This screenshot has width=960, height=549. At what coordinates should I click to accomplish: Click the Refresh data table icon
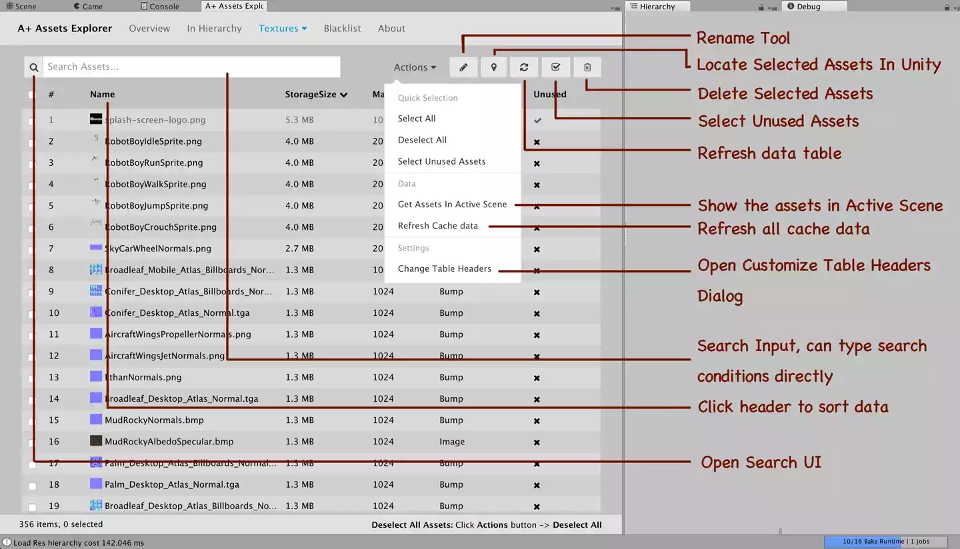pos(524,67)
